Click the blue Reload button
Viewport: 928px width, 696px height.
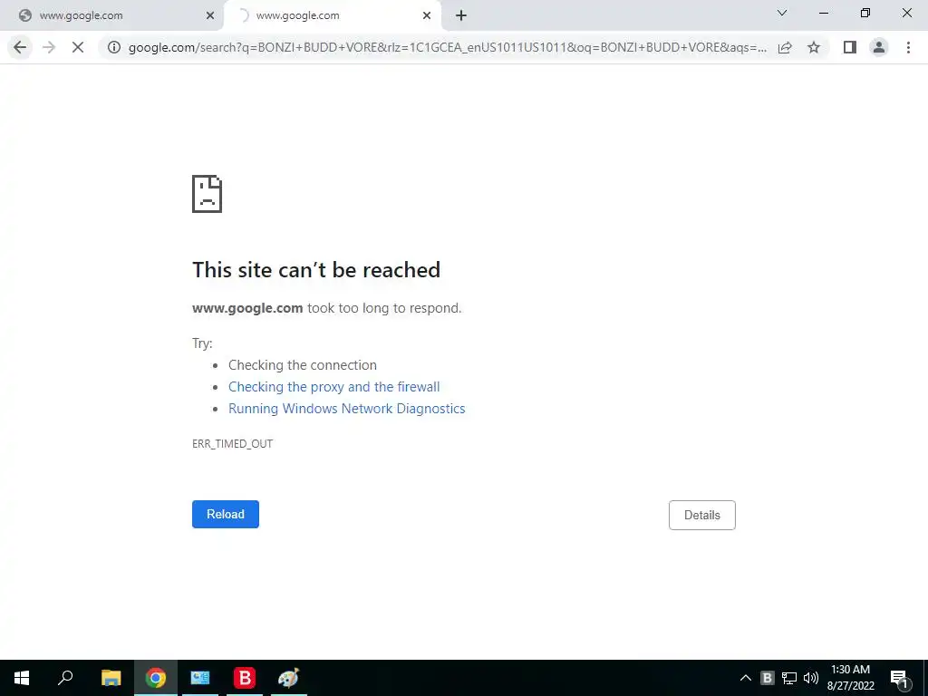[226, 515]
